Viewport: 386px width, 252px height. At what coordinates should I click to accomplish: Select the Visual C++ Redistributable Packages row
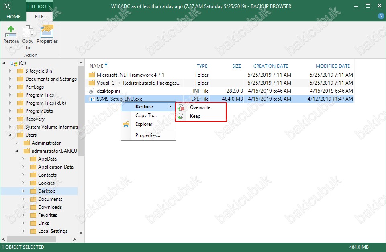point(219,83)
